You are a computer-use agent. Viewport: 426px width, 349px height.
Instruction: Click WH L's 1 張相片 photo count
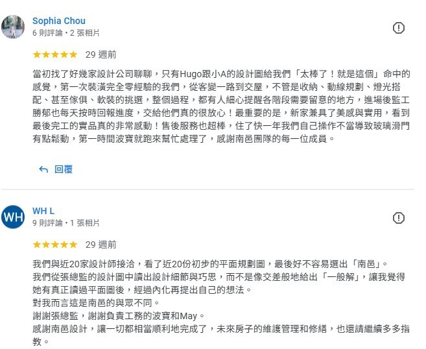tap(85, 223)
